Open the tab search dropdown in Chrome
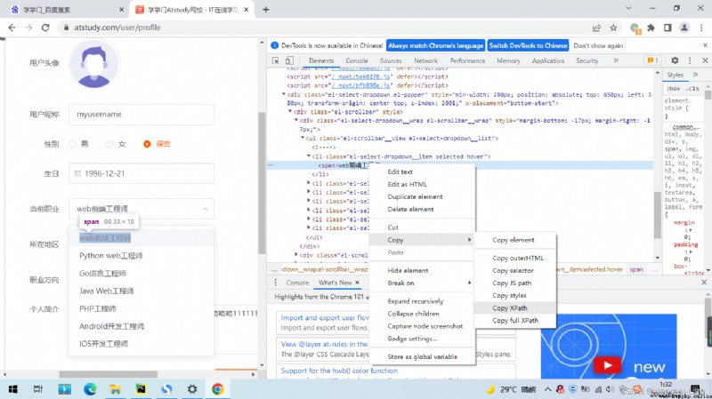The width and height of the screenshot is (712, 399). coord(628,8)
